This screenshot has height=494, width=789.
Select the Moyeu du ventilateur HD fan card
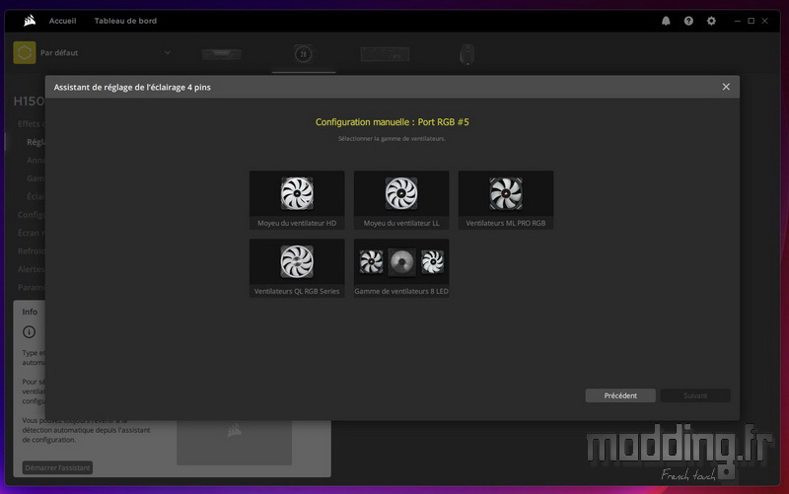click(x=297, y=200)
